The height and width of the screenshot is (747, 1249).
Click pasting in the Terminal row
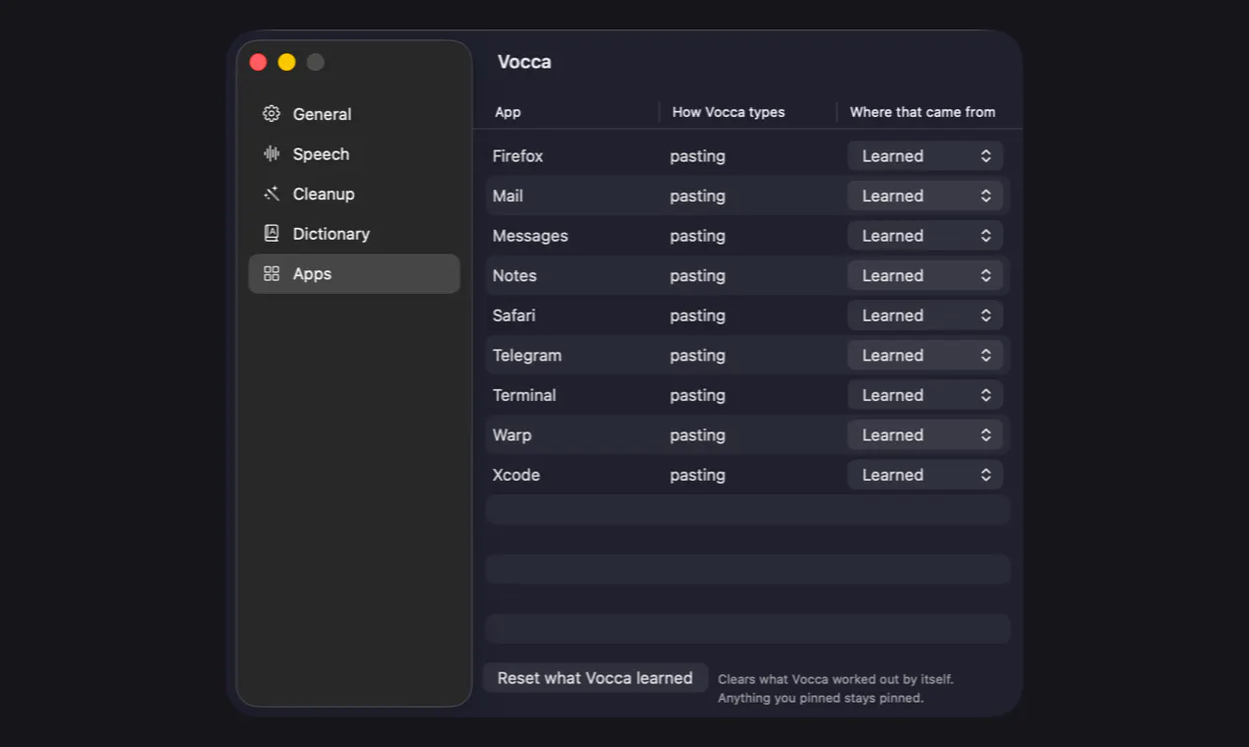pos(697,395)
